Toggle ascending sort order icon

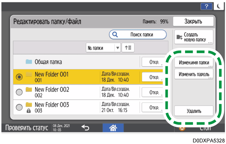(x=127, y=48)
